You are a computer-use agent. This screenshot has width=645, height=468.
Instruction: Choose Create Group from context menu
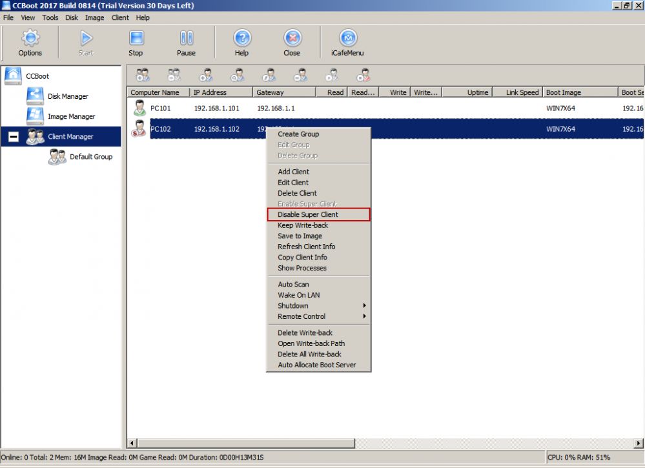tap(319, 134)
